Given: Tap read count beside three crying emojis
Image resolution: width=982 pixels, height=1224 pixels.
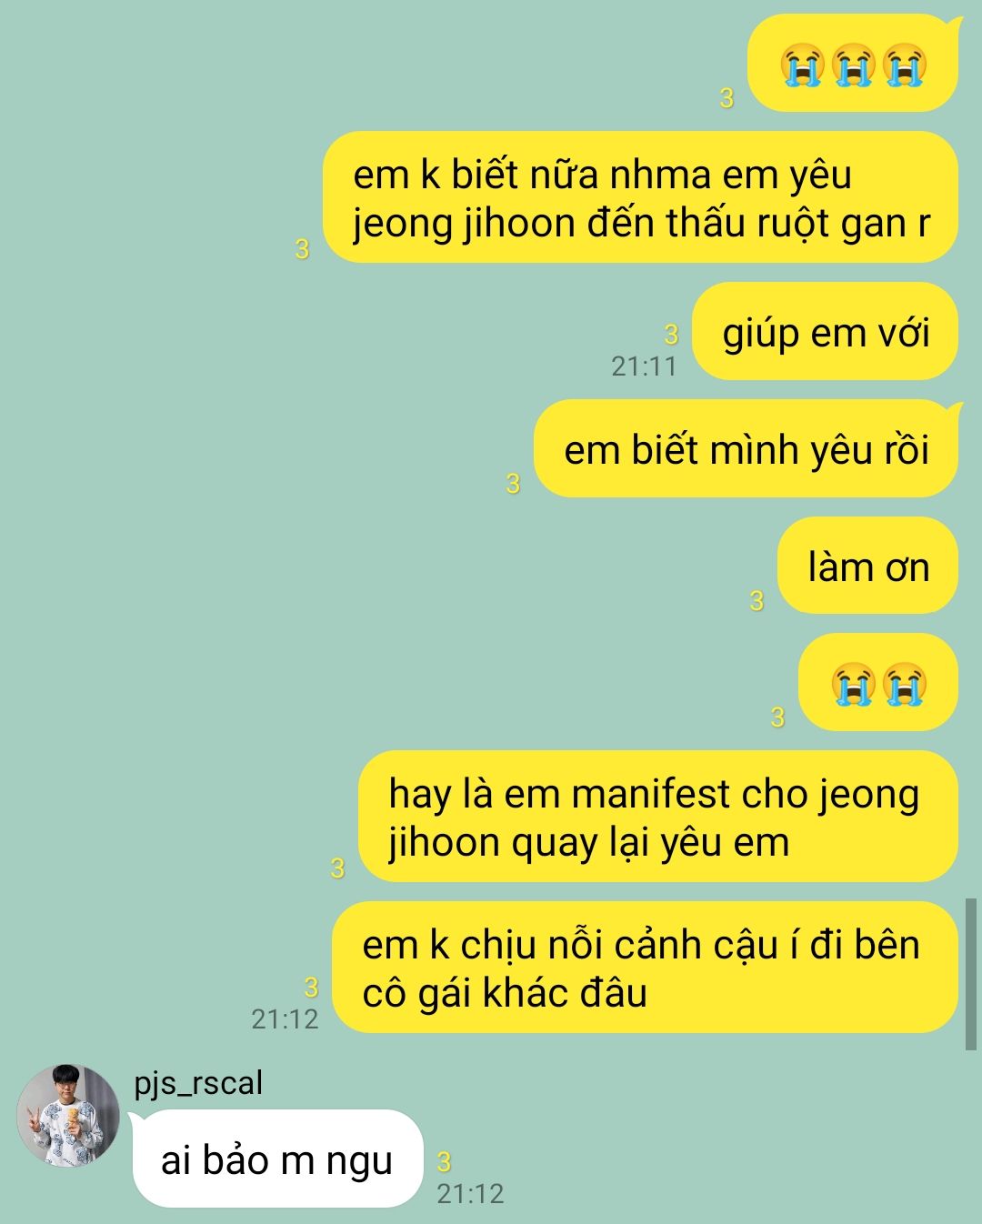Looking at the screenshot, I should coord(726,98).
